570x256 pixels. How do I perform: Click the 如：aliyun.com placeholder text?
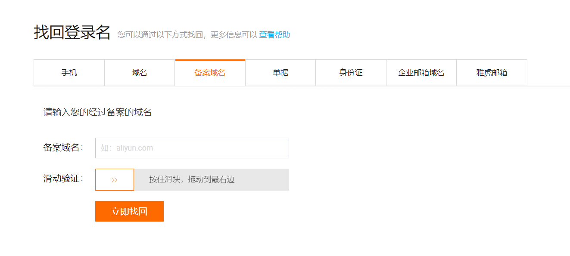tap(127, 148)
